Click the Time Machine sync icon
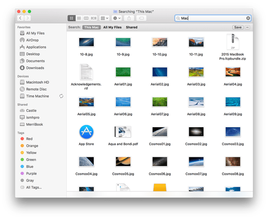This screenshot has height=219, width=268. (x=62, y=96)
